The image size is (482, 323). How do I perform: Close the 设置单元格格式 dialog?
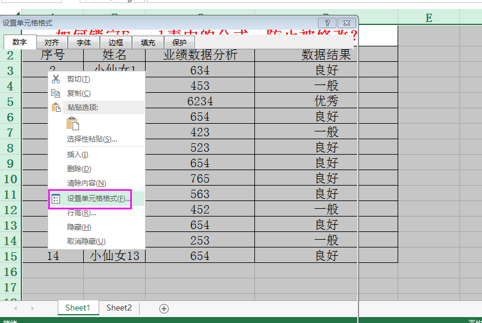346,23
